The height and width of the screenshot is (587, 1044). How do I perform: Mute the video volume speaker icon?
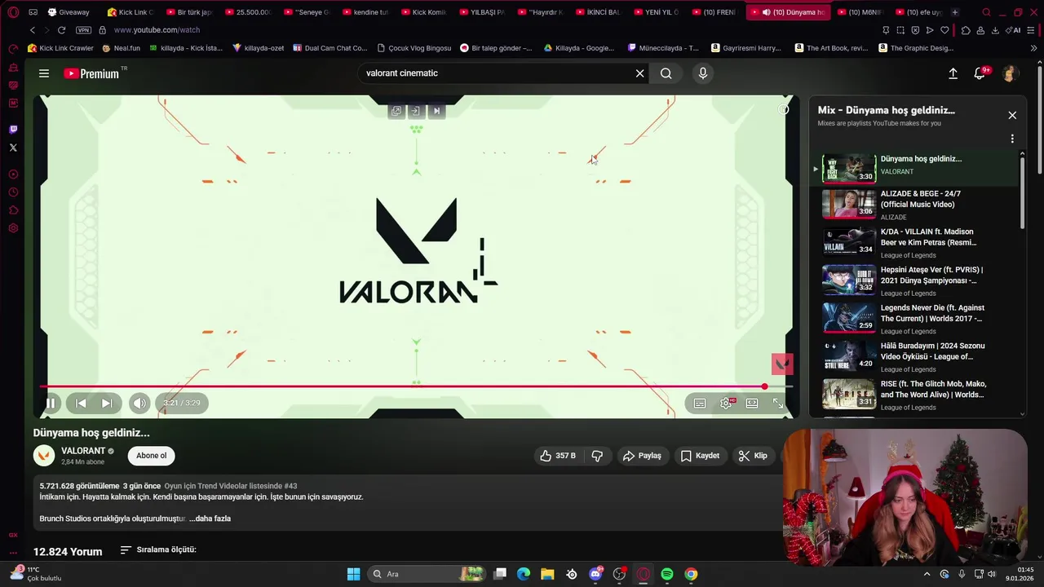tap(139, 403)
